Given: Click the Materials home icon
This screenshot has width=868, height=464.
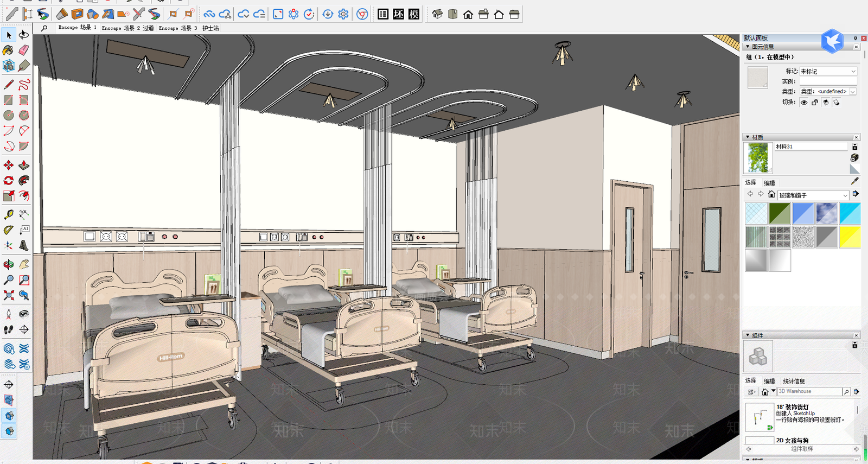Looking at the screenshot, I should [771, 194].
